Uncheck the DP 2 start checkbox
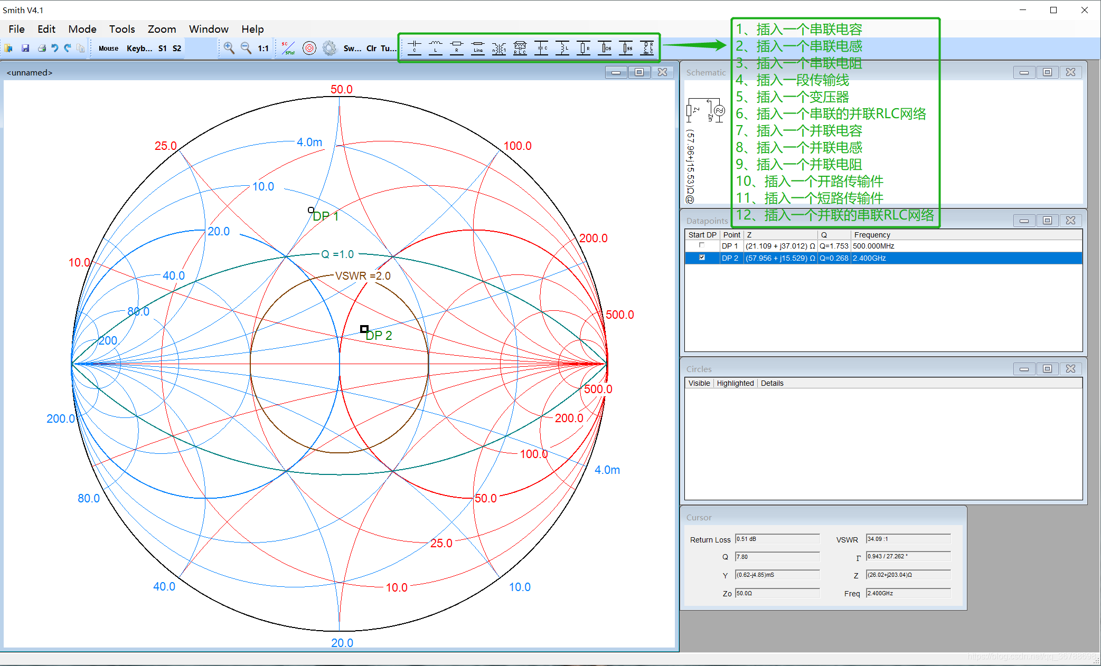The height and width of the screenshot is (666, 1101). pos(702,258)
